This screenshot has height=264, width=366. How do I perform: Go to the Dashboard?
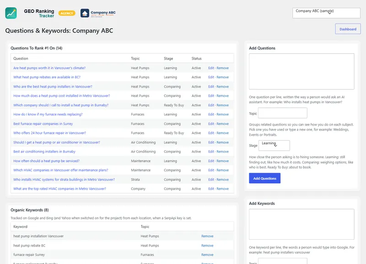click(x=348, y=29)
